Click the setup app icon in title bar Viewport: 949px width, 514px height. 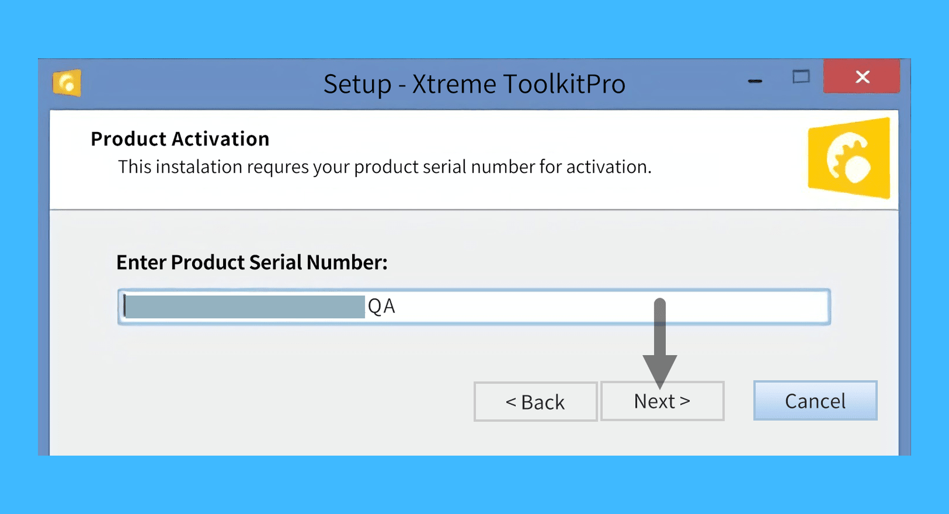click(x=67, y=83)
